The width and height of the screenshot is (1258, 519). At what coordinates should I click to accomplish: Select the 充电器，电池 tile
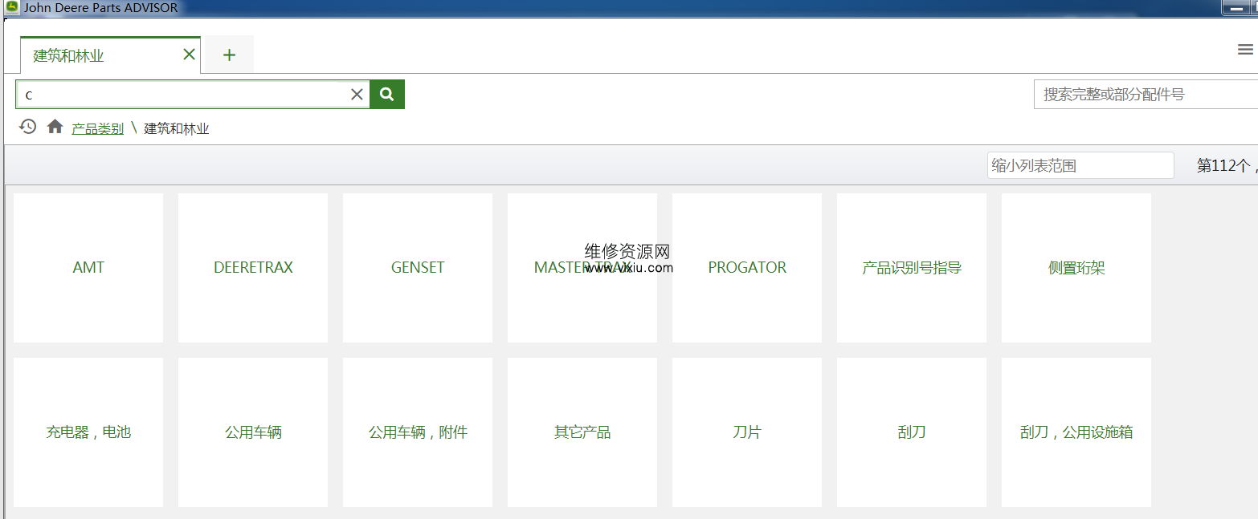(x=88, y=432)
